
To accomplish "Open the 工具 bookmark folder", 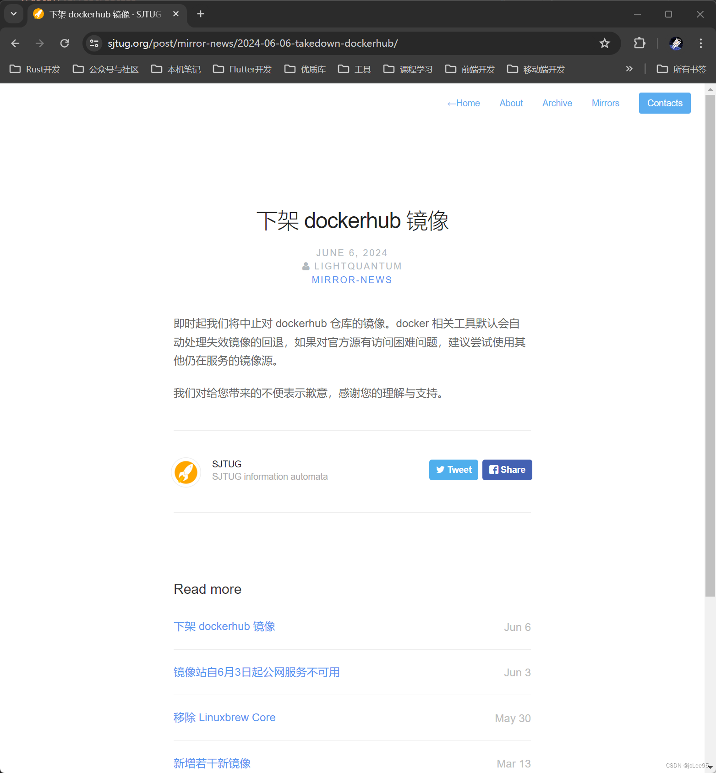I will pos(355,69).
